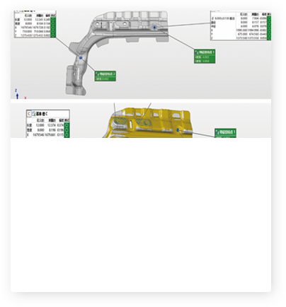
Task: Click the feature icon before 基准 槽 C text
Action: coord(34,114)
